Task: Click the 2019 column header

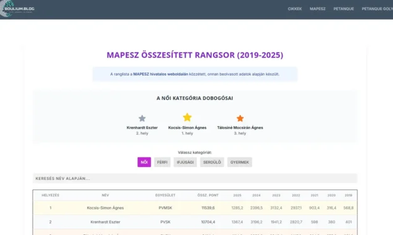Action: [348, 195]
